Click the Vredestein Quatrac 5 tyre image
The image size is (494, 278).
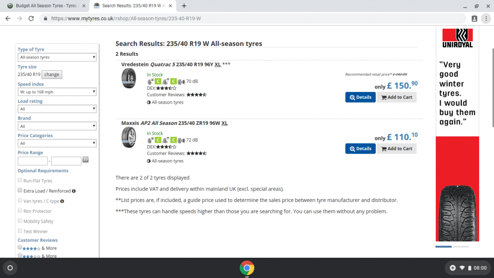(128, 78)
